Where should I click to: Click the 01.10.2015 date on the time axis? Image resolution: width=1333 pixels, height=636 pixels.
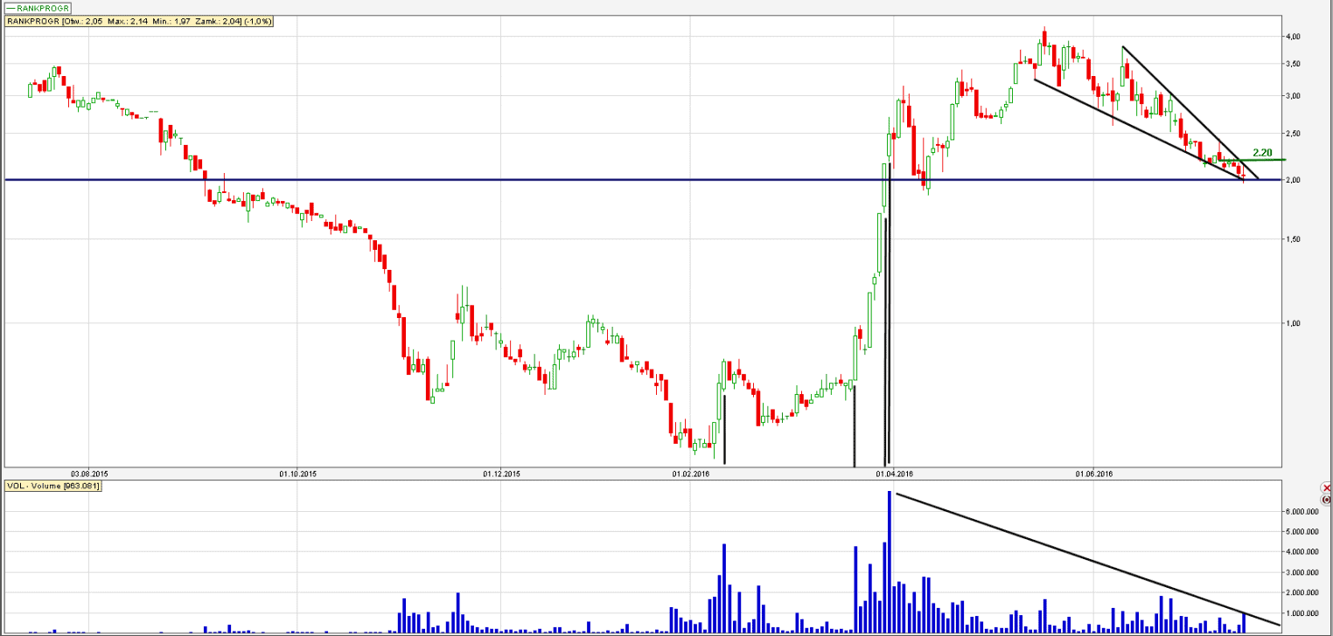(297, 474)
